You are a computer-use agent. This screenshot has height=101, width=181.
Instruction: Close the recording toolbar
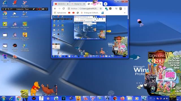click(x=46, y=9)
